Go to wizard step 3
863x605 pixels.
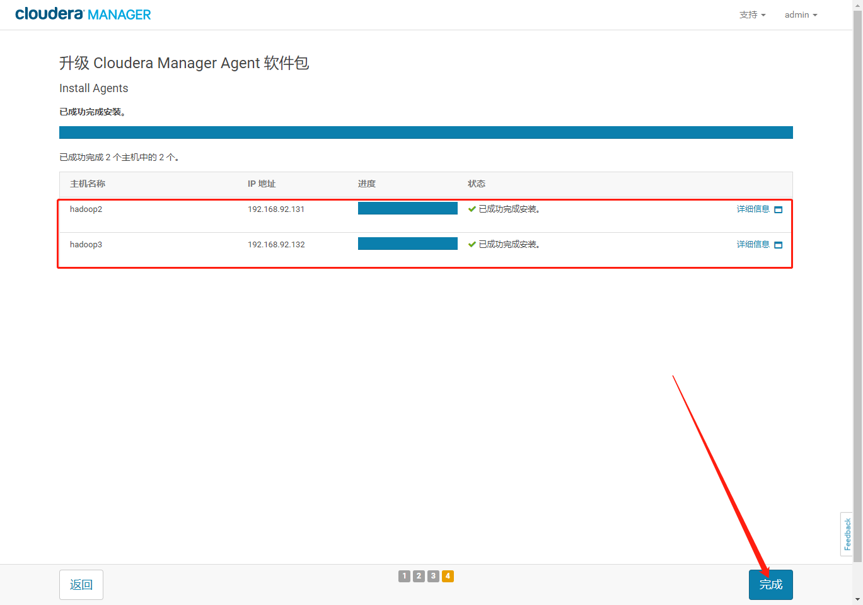(x=433, y=576)
